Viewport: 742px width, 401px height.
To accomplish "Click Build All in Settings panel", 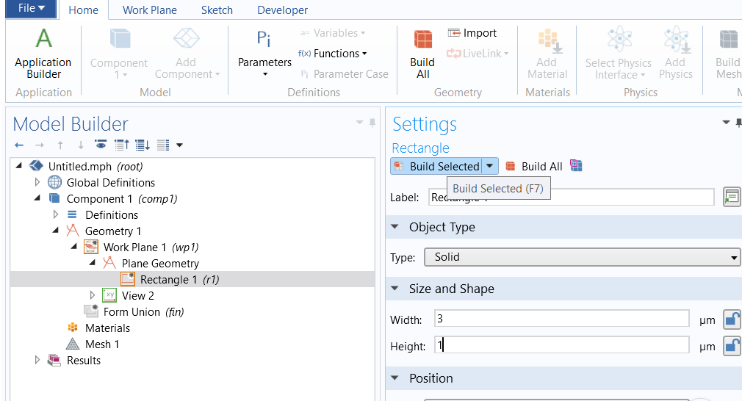I will point(534,166).
